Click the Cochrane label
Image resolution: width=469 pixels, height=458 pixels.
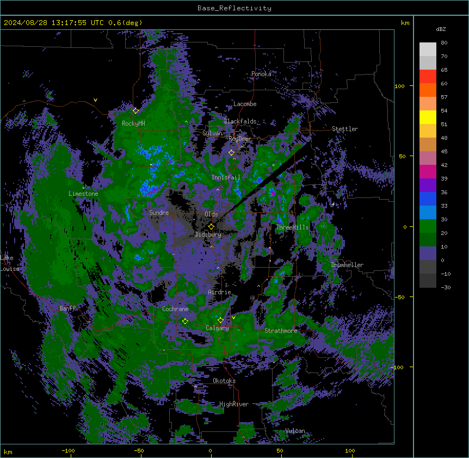coord(175,309)
